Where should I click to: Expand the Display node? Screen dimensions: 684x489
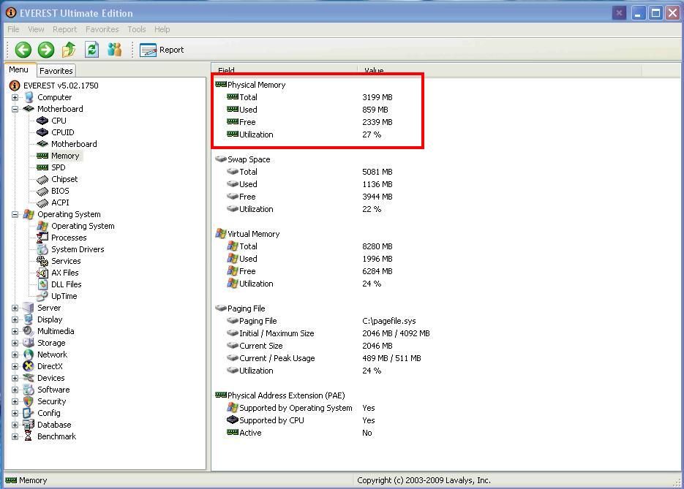(x=15, y=320)
